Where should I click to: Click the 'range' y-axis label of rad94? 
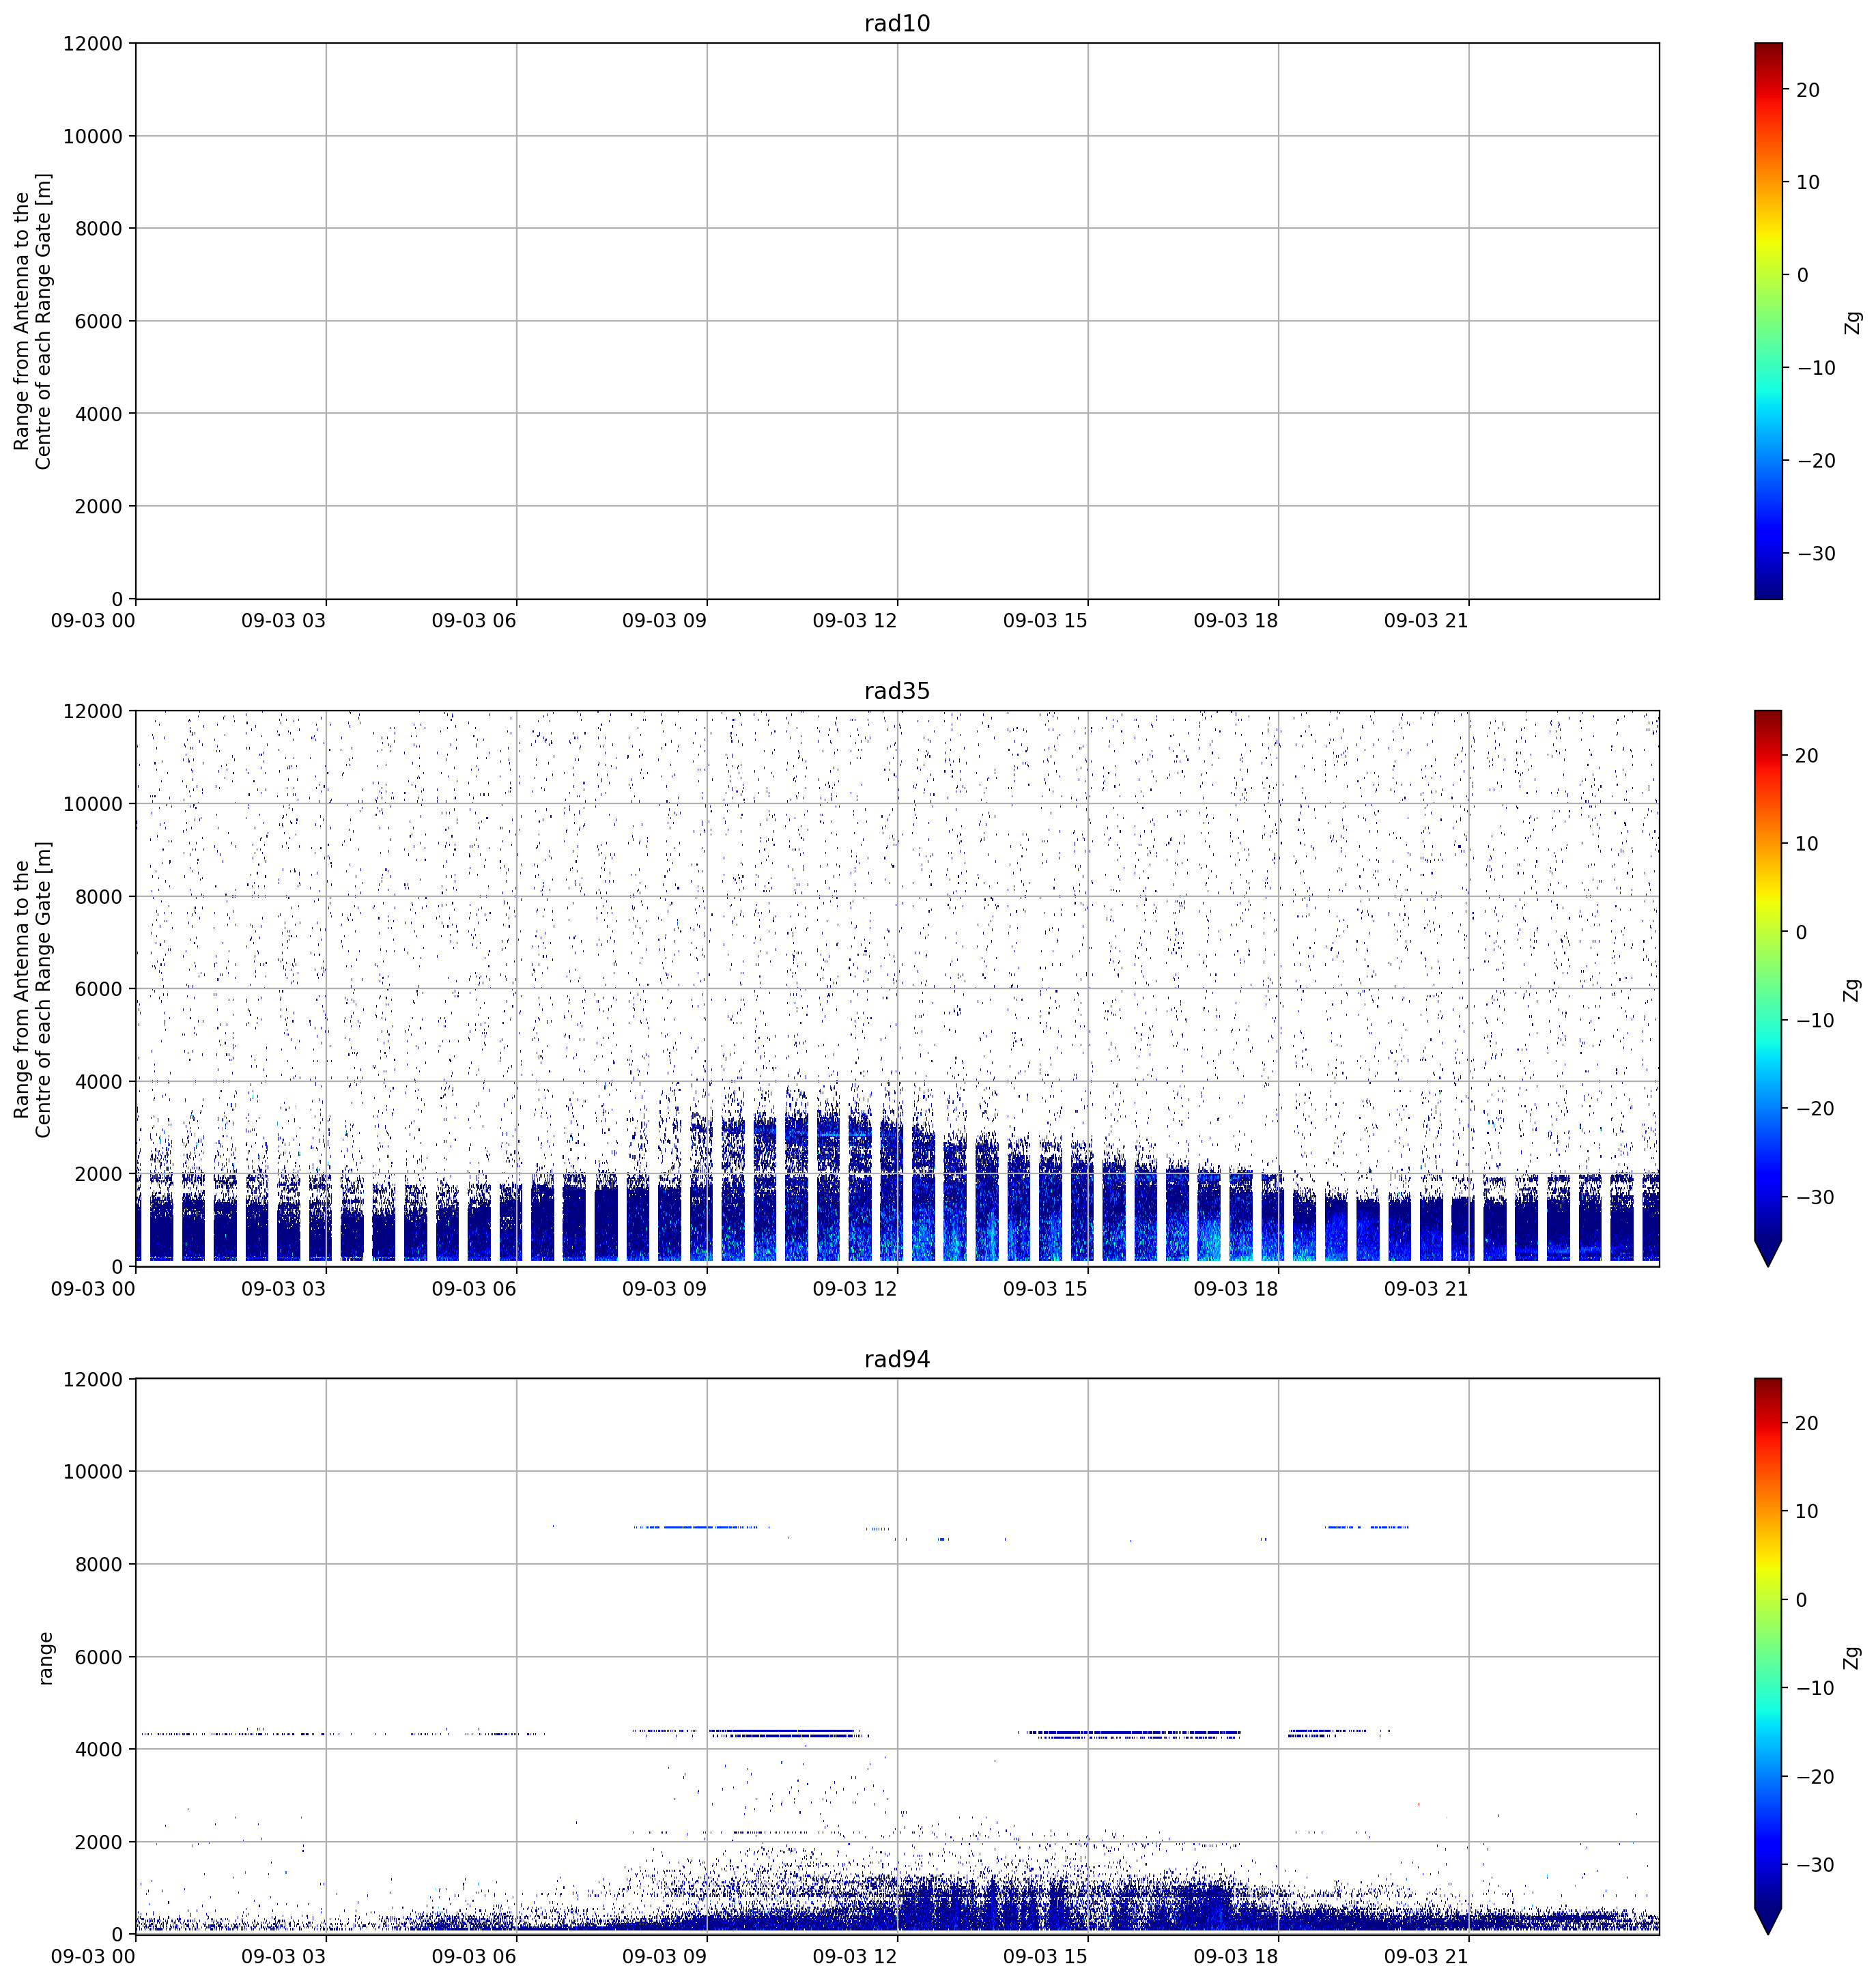tap(45, 1658)
